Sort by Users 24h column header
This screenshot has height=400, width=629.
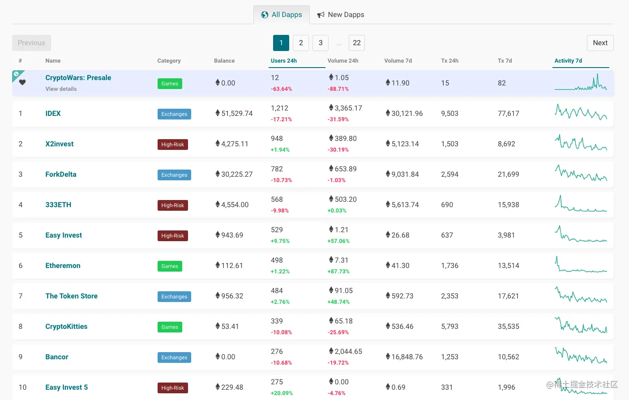pyautogui.click(x=284, y=61)
